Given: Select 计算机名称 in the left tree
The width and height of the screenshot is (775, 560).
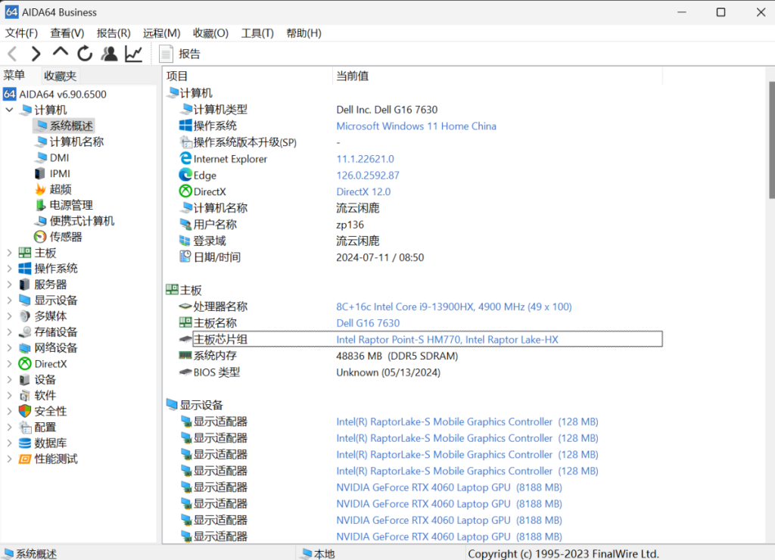Looking at the screenshot, I should (x=76, y=142).
